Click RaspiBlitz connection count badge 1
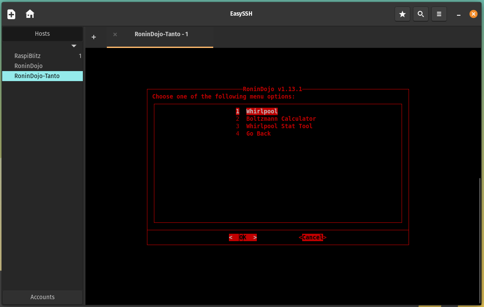 [x=80, y=56]
